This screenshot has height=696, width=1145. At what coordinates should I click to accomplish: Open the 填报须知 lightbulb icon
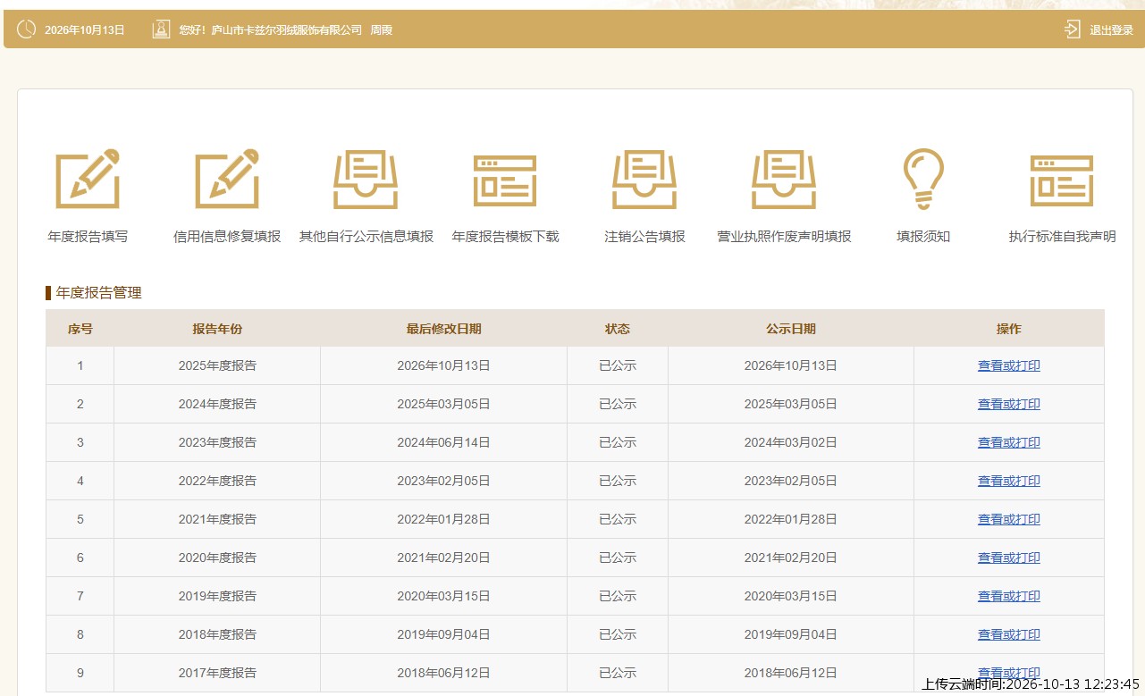click(923, 179)
